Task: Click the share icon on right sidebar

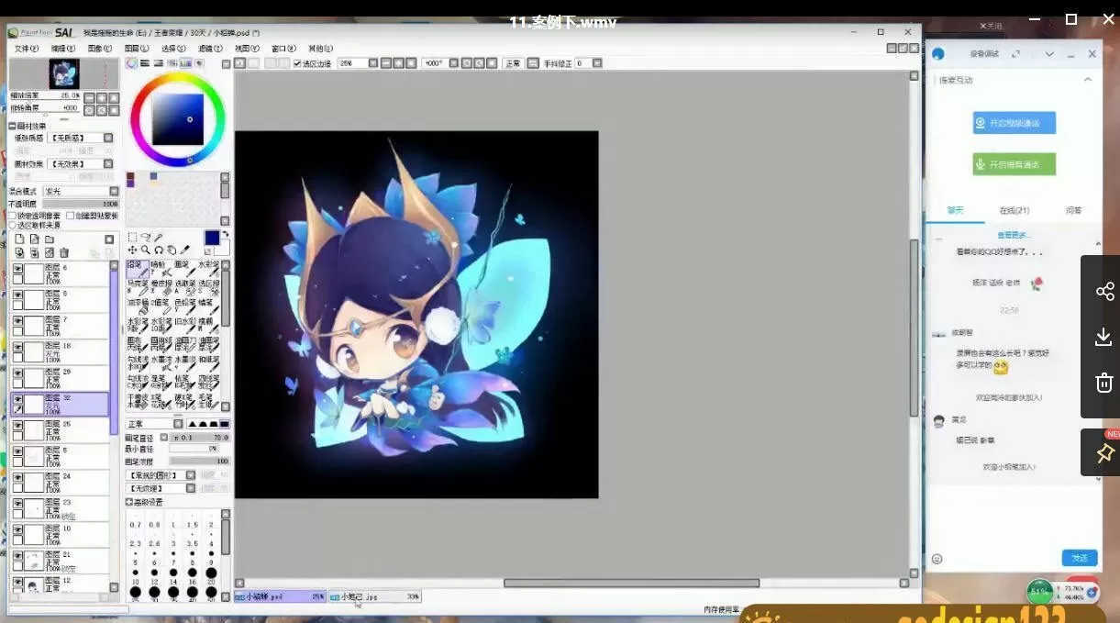Action: tap(1104, 292)
